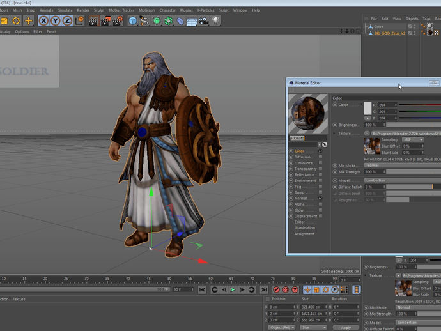The height and width of the screenshot is (331, 441).
Task: Add a light bulb object
Action: point(215,20)
